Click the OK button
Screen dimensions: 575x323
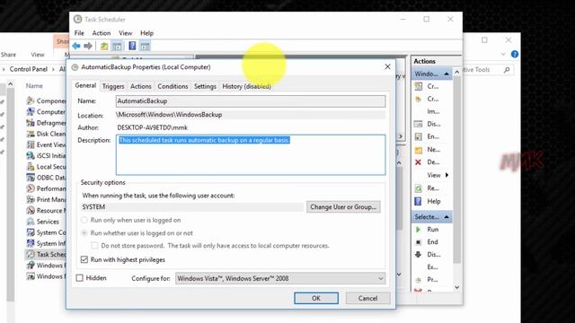(316, 298)
